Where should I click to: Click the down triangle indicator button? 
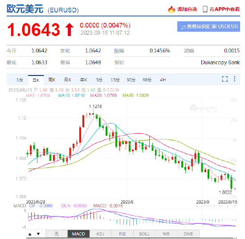[x=38, y=234]
